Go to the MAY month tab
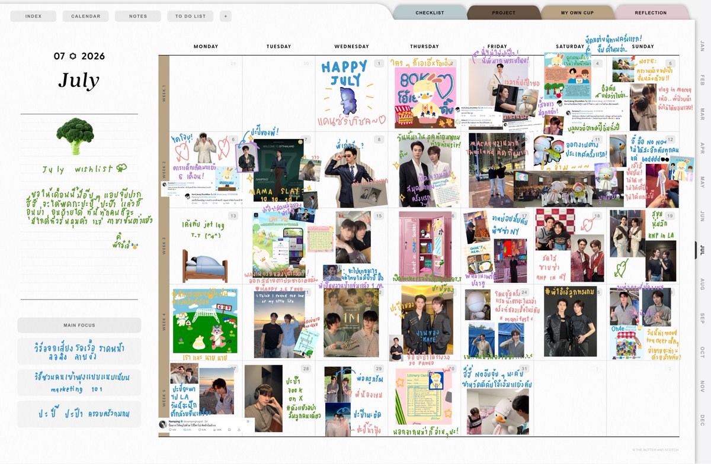Image resolution: width=711 pixels, height=464 pixels. [703, 182]
